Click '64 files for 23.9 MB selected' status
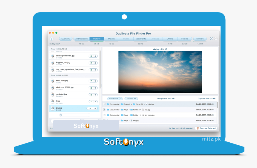This screenshot has height=168, width=257. (x=181, y=128)
